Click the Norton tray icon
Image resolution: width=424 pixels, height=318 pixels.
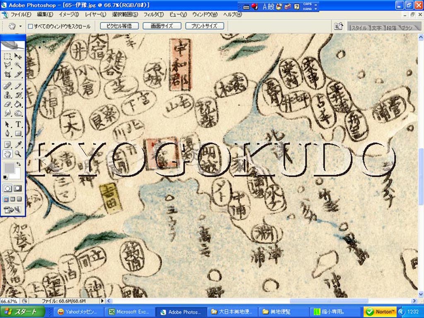(380, 312)
